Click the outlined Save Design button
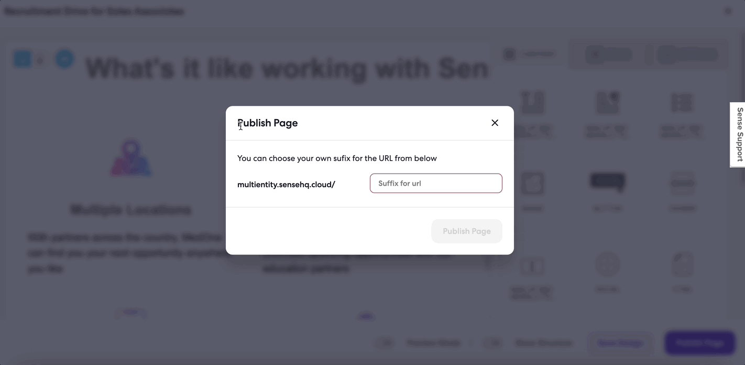This screenshot has width=745, height=365. (620, 343)
